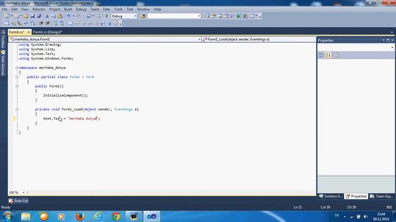The width and height of the screenshot is (396, 222).
Task: Click the Add New Item toolbar icon
Action: pos(17,16)
